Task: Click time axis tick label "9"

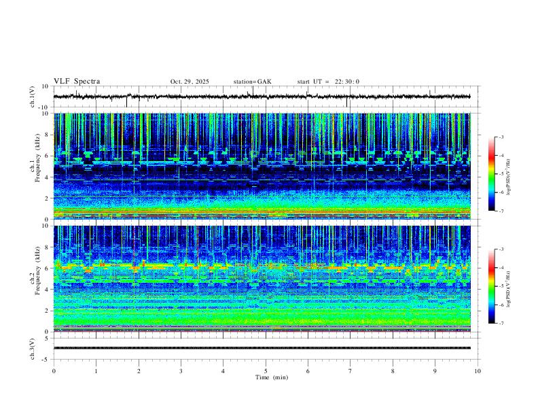Action: point(435,371)
